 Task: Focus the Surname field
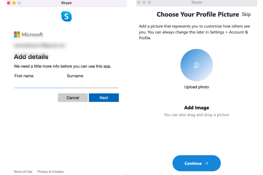coord(92,84)
